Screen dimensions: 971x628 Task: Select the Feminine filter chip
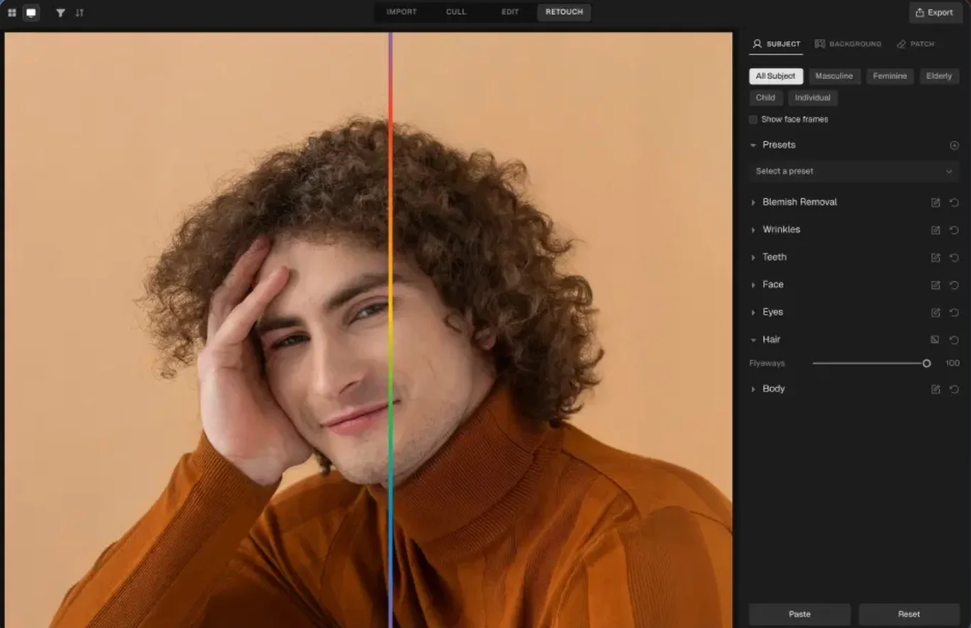[x=890, y=76]
